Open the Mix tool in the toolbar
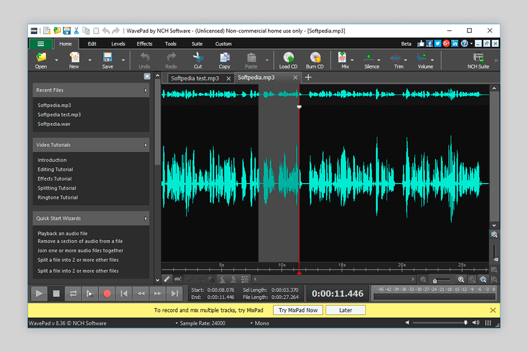Viewport: 528px width, 352px height. point(343,61)
